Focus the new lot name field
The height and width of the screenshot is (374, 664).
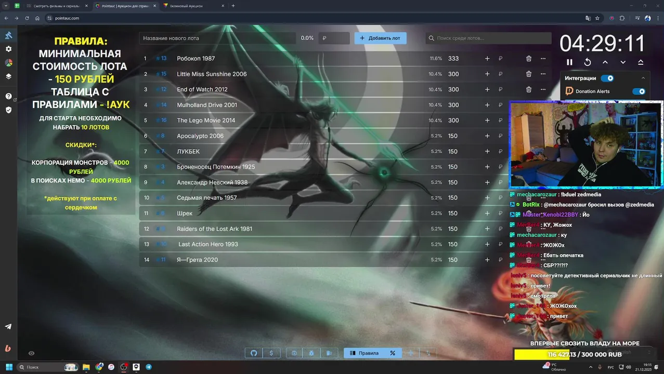click(x=218, y=38)
